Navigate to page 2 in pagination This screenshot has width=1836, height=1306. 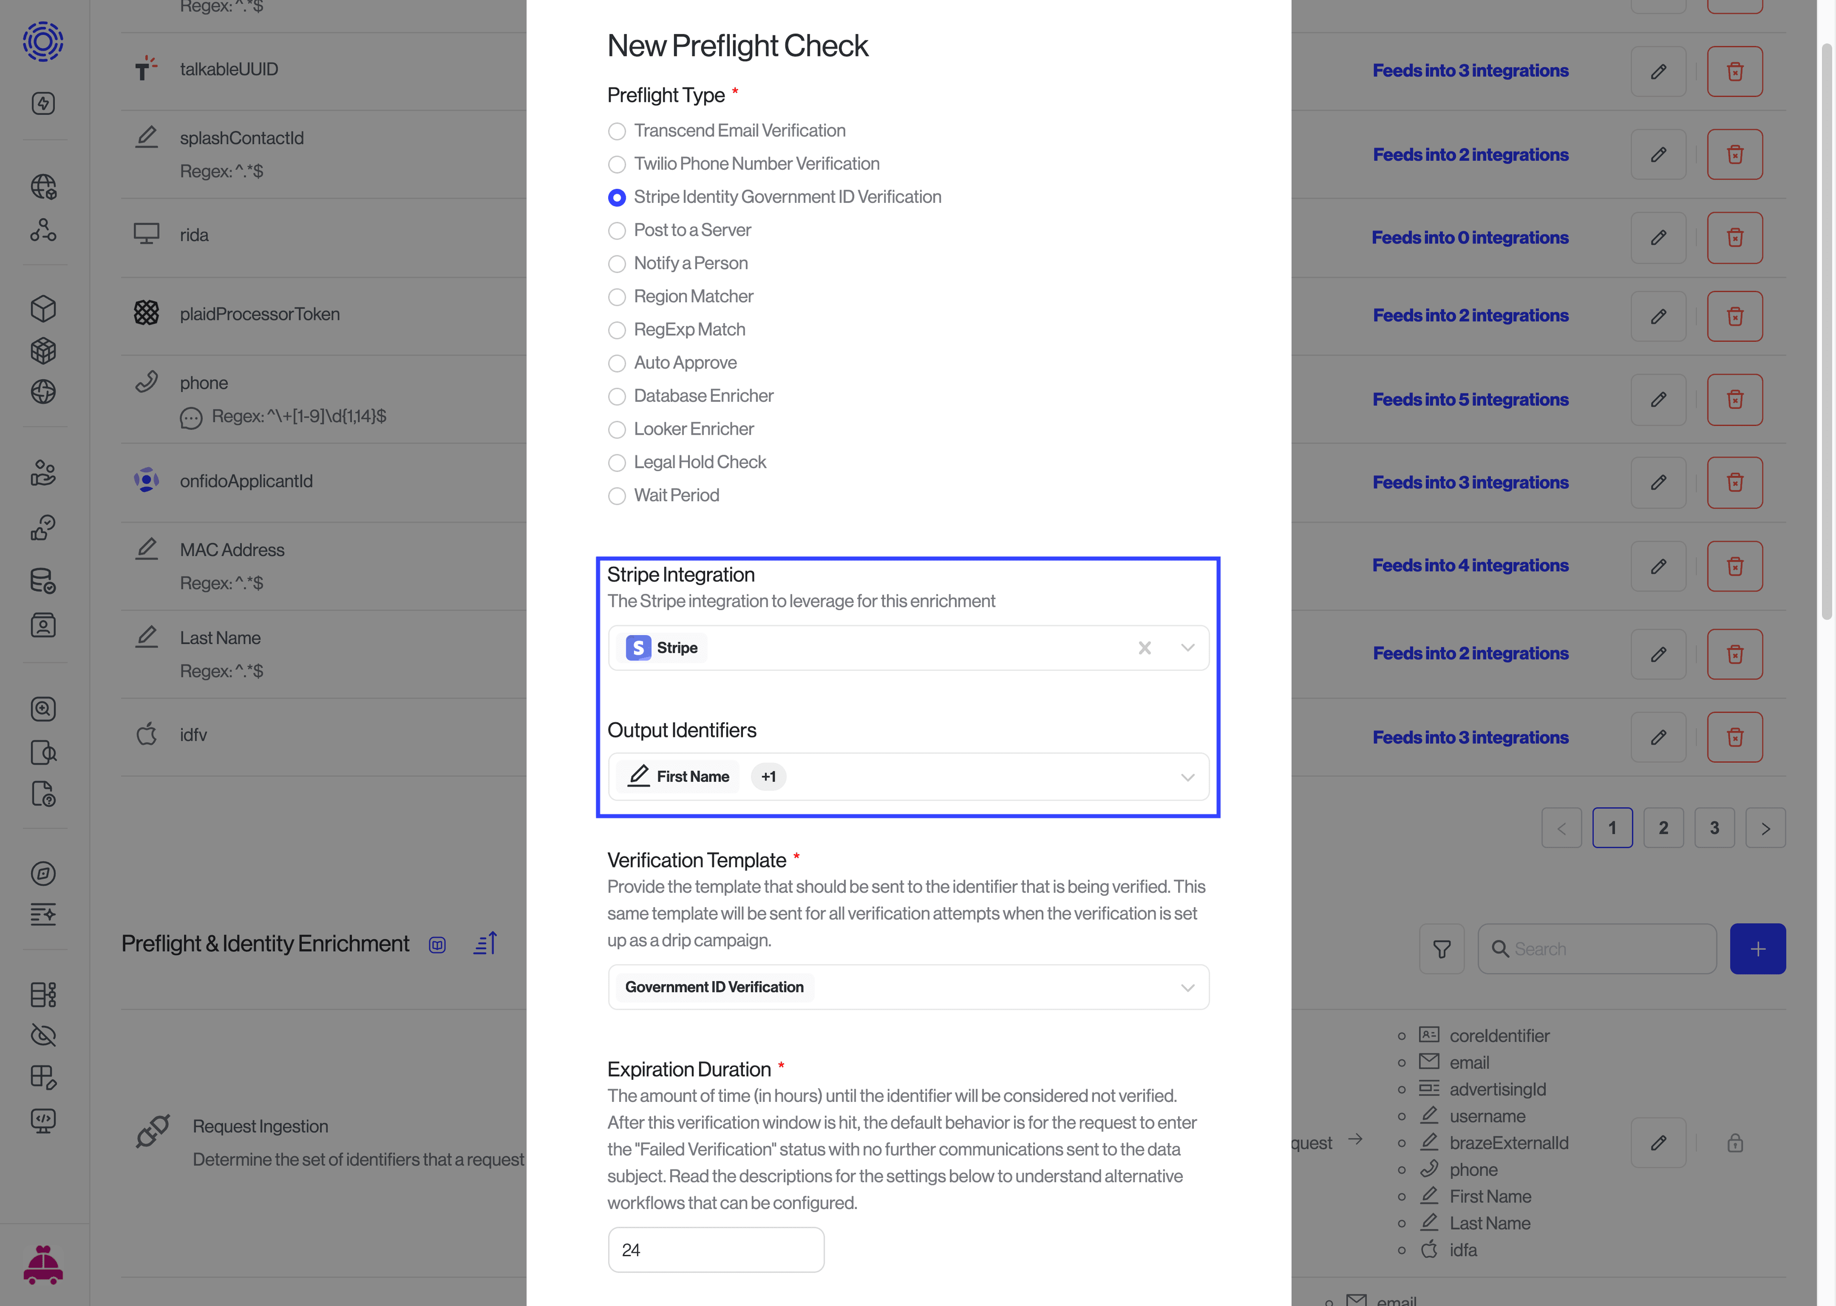1662,825
